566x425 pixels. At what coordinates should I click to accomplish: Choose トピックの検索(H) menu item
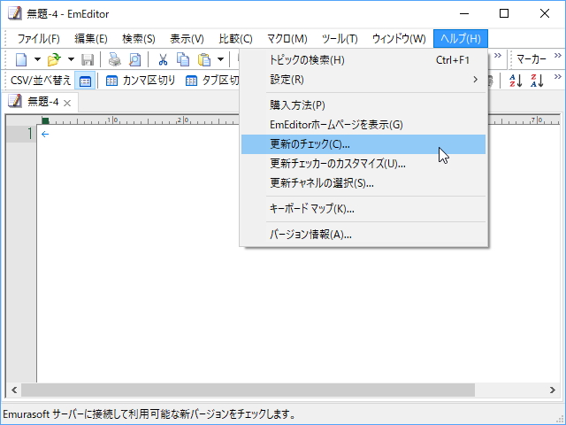363,60
